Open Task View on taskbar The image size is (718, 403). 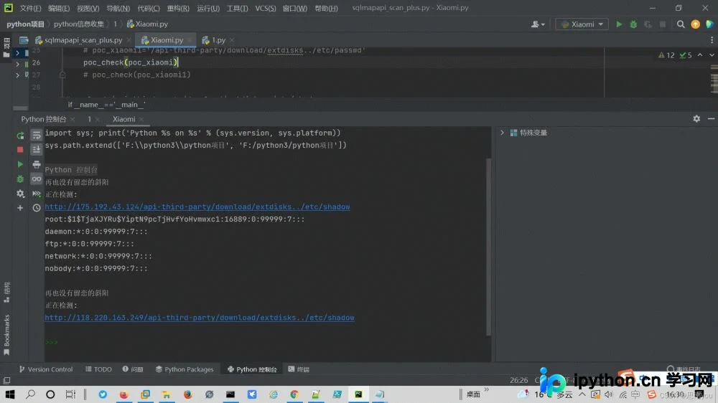click(70, 394)
